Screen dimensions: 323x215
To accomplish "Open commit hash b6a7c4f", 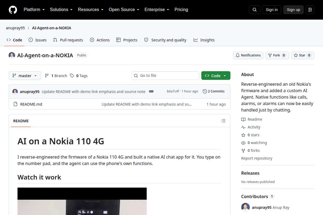I will point(173,91).
